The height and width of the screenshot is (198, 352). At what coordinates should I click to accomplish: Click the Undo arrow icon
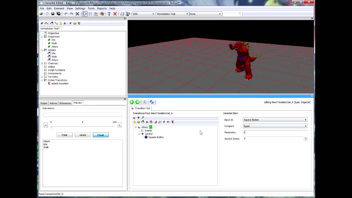click(66, 14)
